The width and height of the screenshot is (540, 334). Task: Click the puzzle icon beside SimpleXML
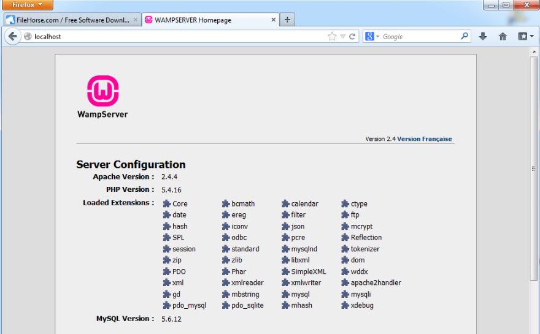[x=285, y=271]
